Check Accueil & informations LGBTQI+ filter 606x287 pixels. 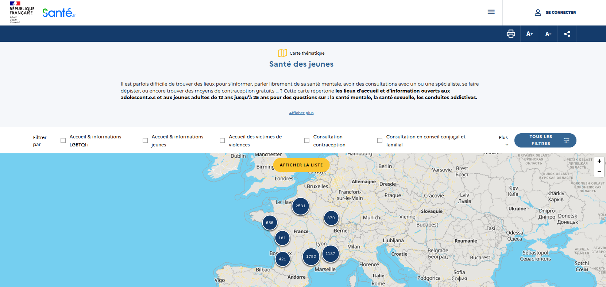tap(63, 141)
